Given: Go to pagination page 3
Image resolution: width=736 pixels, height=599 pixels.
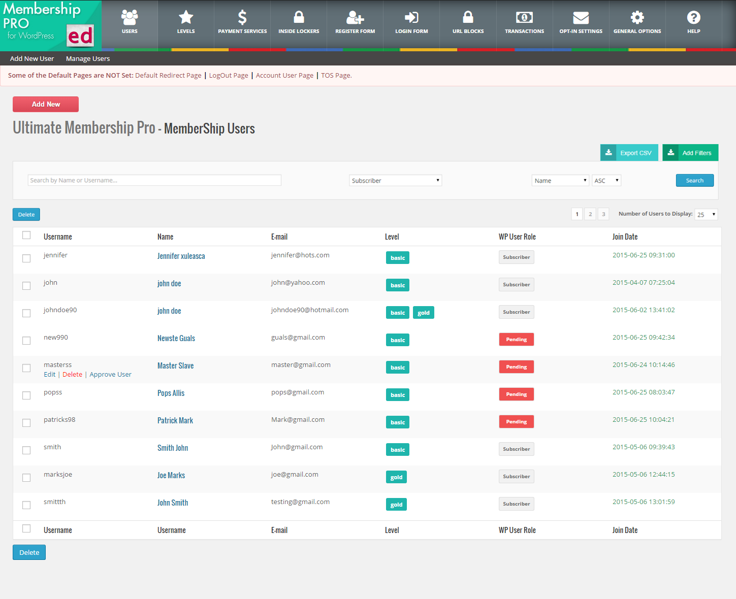Looking at the screenshot, I should (603, 214).
